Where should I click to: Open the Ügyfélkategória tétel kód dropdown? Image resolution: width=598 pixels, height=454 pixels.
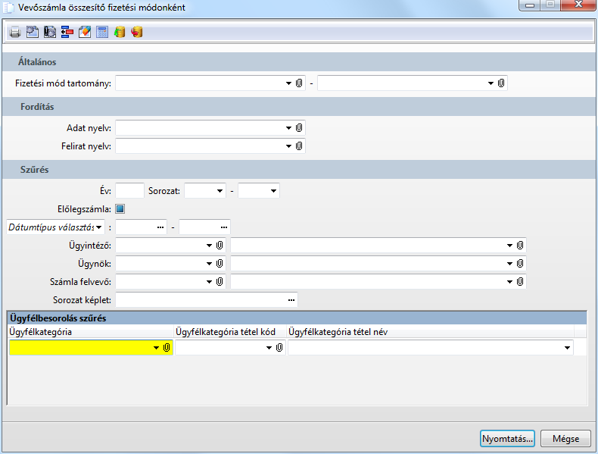click(x=269, y=347)
